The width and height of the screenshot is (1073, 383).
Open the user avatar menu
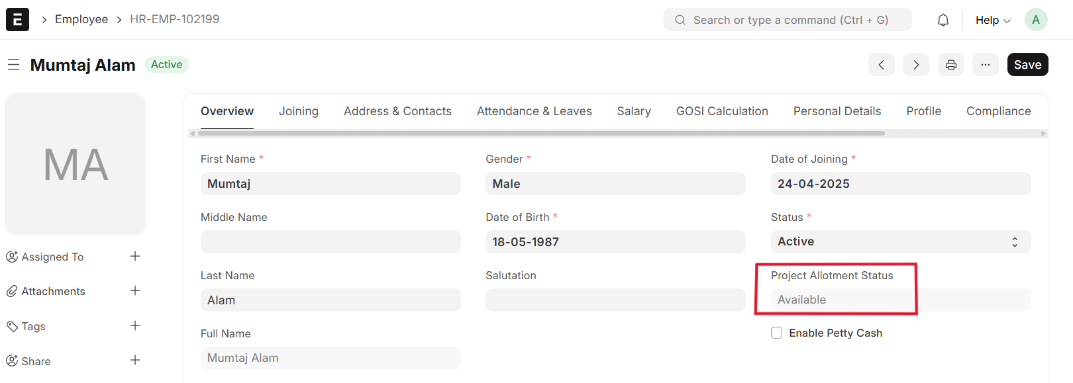(1035, 20)
